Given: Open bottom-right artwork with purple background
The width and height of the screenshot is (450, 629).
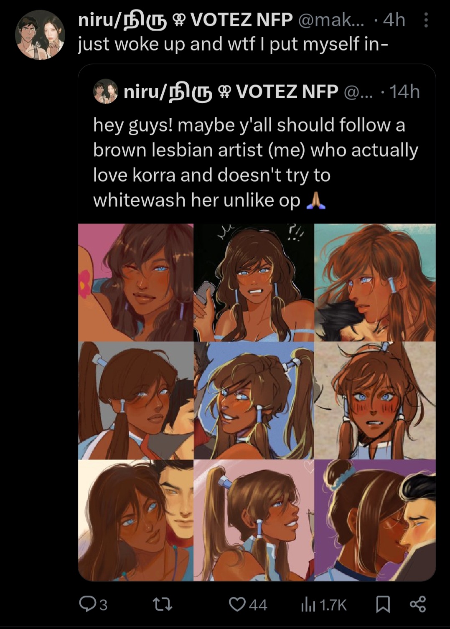Looking at the screenshot, I should tap(375, 520).
